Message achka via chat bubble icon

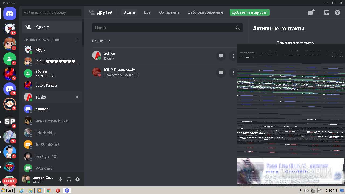coord(221,56)
